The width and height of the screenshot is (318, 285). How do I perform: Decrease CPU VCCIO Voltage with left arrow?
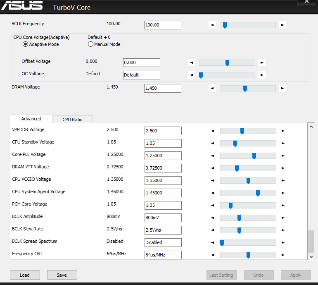pyautogui.click(x=212, y=180)
